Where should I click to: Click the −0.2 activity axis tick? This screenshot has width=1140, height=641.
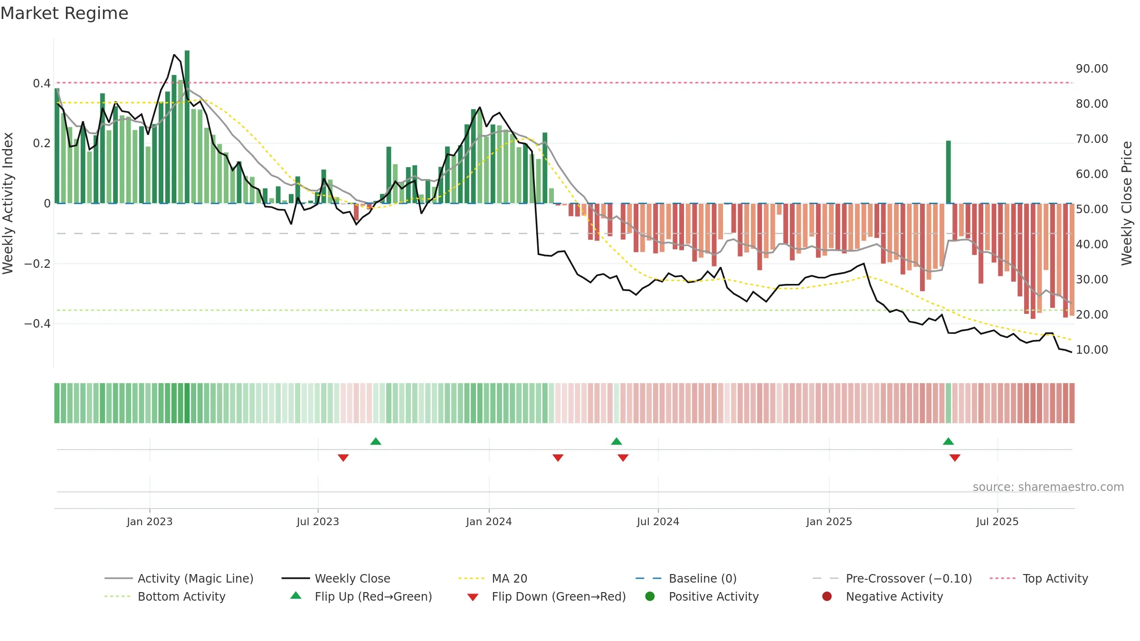click(38, 264)
